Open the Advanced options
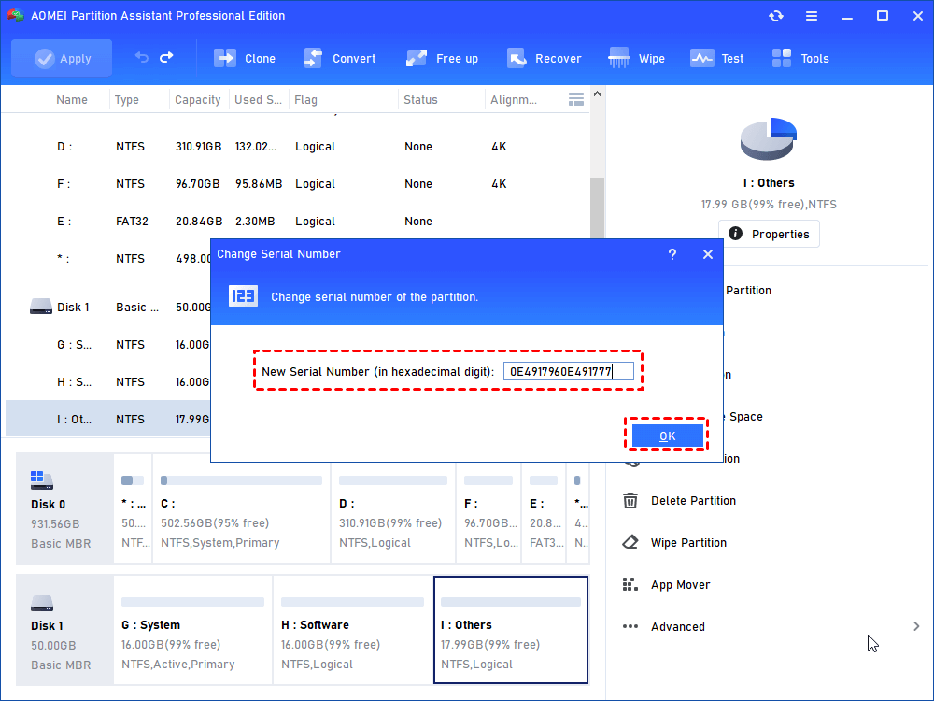 pyautogui.click(x=678, y=627)
